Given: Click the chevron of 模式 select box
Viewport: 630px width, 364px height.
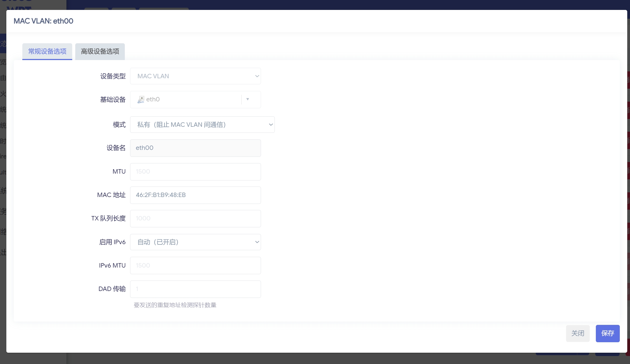Looking at the screenshot, I should [x=271, y=125].
